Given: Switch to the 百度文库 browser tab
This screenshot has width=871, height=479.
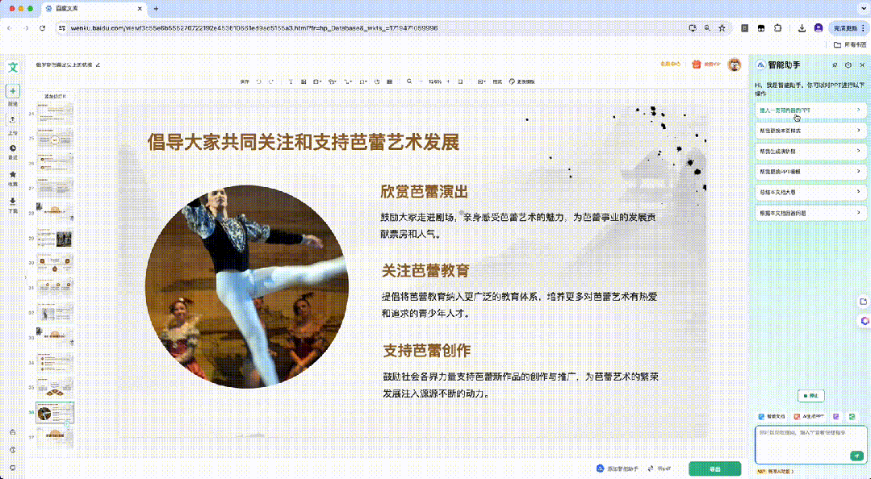Looking at the screenshot, I should click(x=93, y=9).
